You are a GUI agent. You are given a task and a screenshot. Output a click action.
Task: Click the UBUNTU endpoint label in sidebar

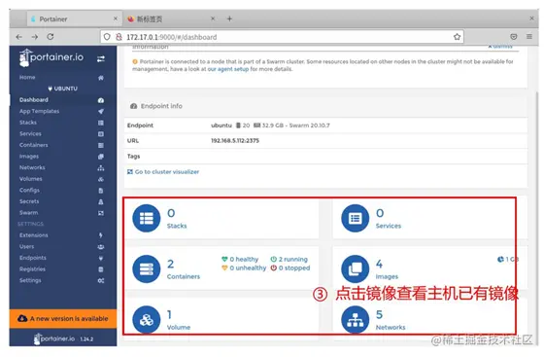click(x=63, y=89)
